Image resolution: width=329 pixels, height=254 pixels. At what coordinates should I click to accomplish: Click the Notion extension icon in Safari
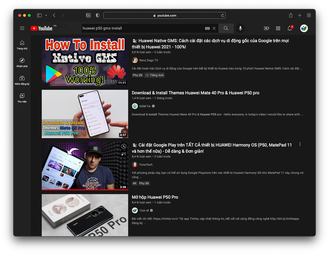click(x=88, y=15)
